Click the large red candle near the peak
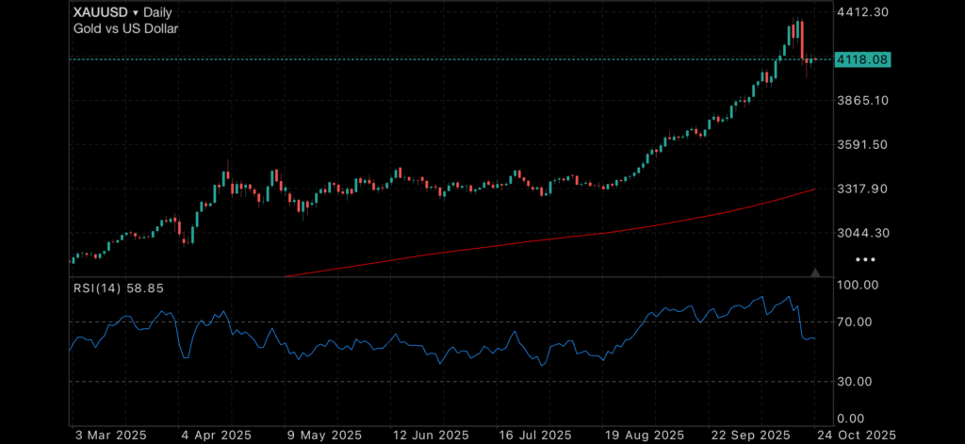The height and width of the screenshot is (444, 965). coord(801,41)
